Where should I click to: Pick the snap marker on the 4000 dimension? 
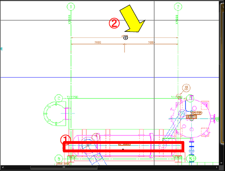pos(125,38)
